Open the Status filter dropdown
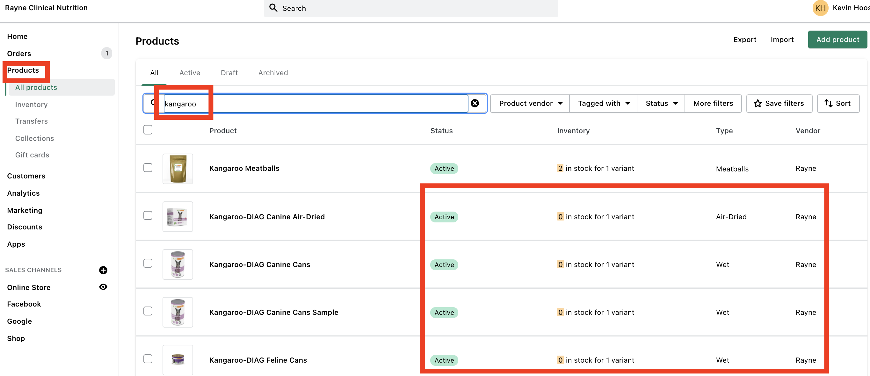 click(661, 103)
